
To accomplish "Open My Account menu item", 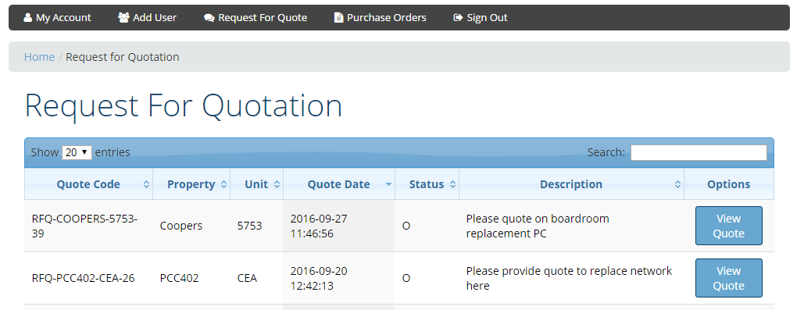I will tap(58, 17).
